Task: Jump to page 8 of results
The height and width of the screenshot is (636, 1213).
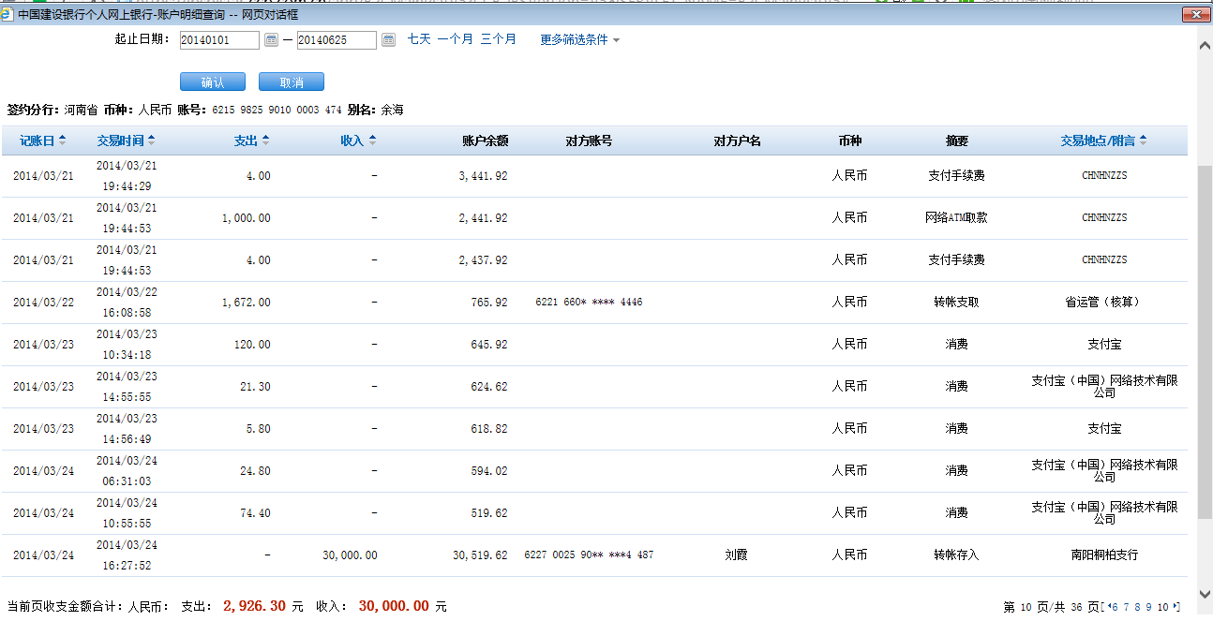Action: tap(1137, 607)
